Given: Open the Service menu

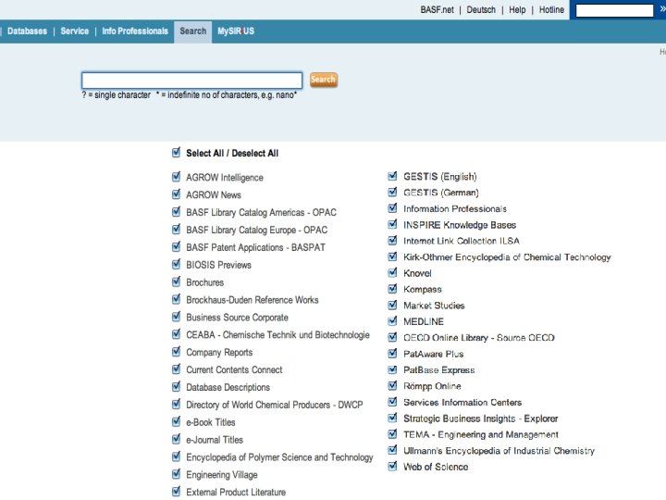Looking at the screenshot, I should click(x=74, y=31).
